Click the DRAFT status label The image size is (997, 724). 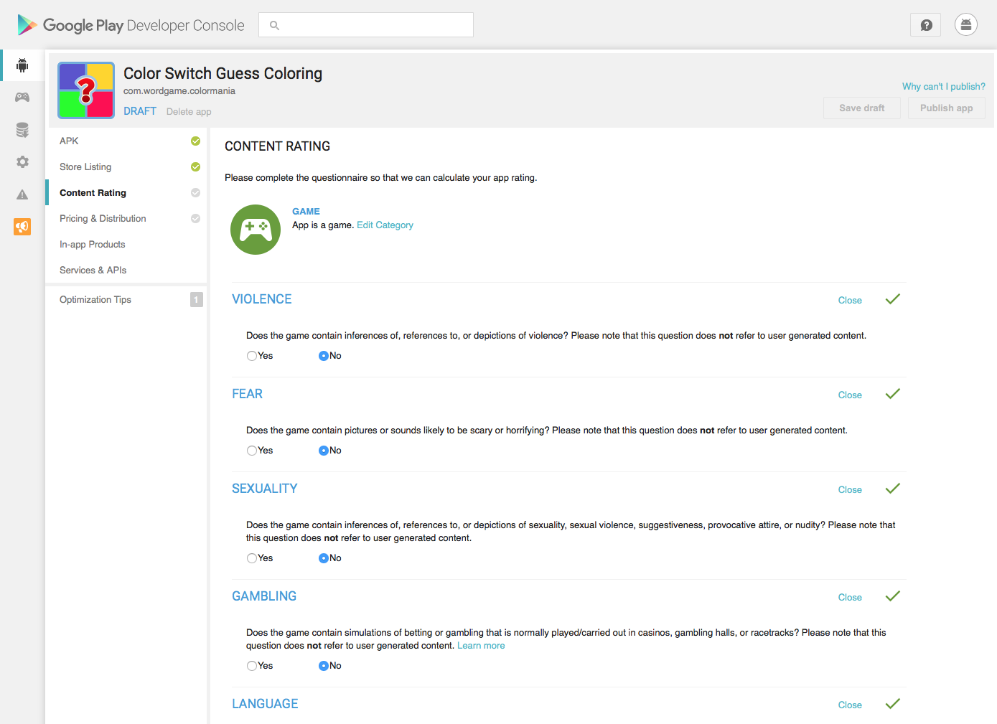[140, 111]
